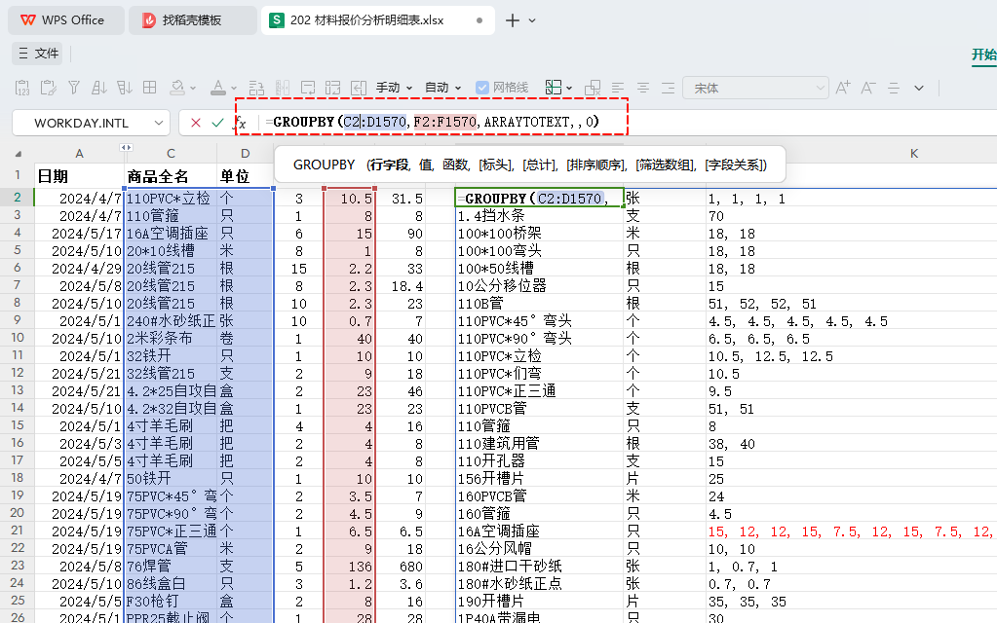This screenshot has width=997, height=623.
Task: Click the 排序顺序 argument in tooltip
Action: 597,165
